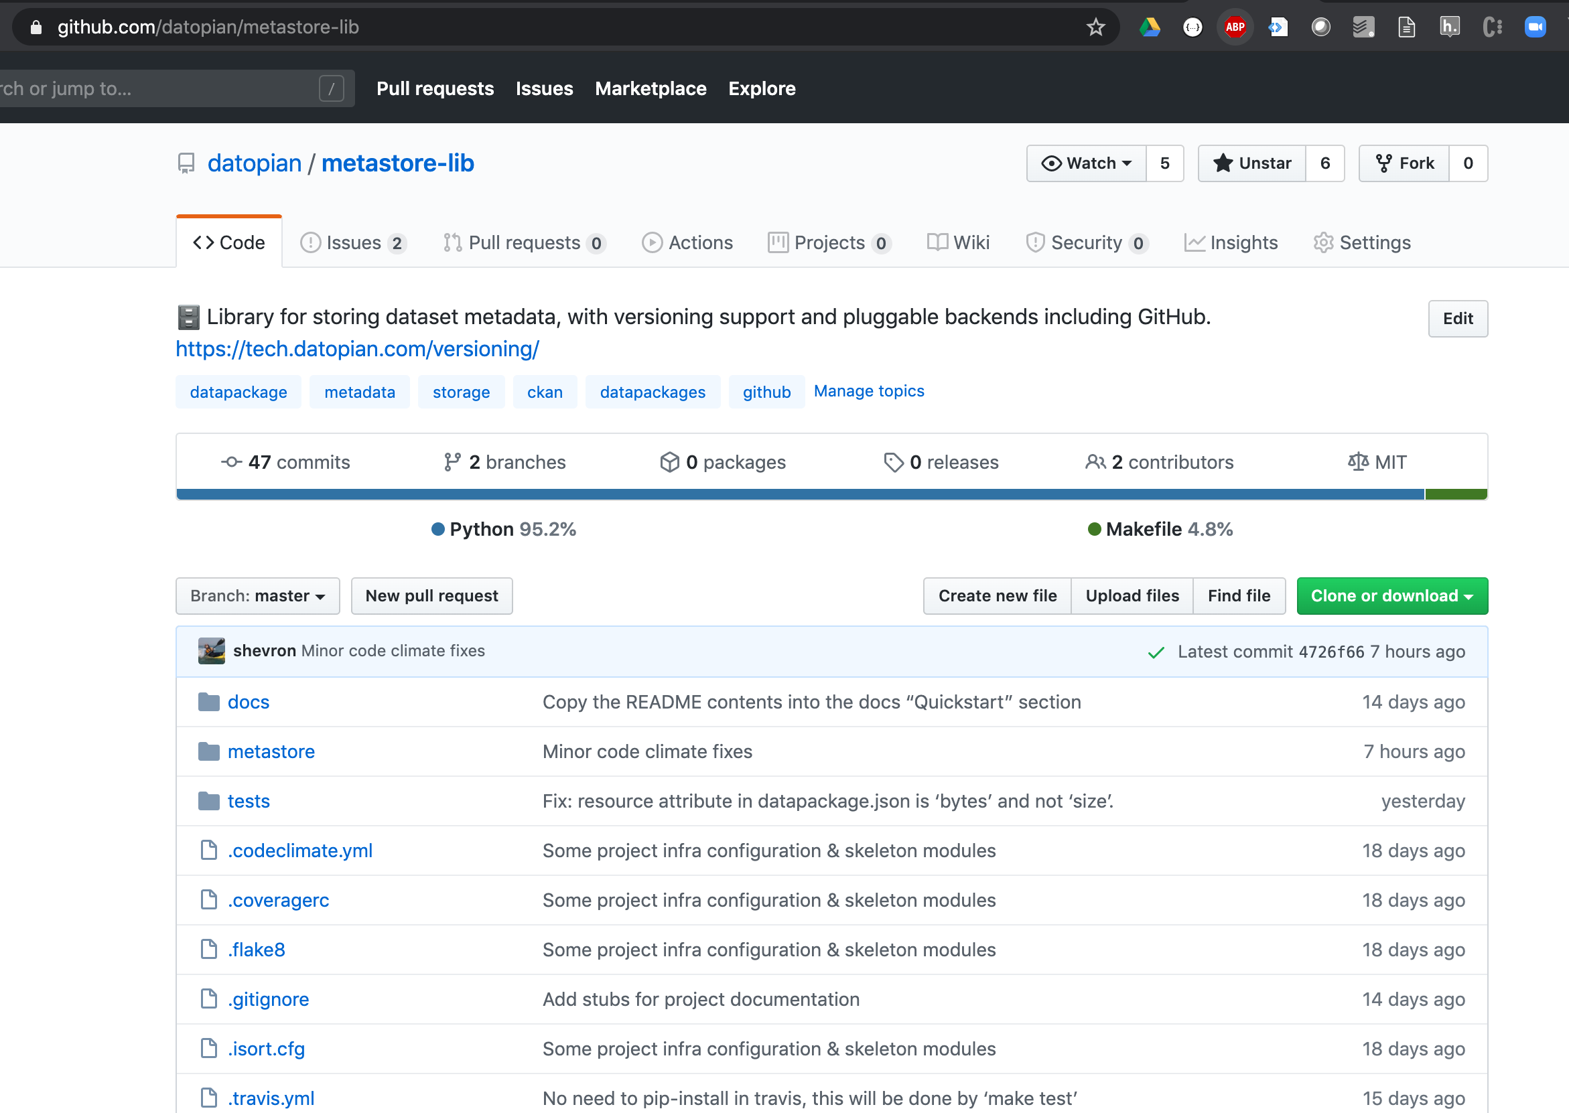Screen dimensions: 1569x1113
Task: Click the bookmark star icon in address bar
Action: coord(1095,27)
